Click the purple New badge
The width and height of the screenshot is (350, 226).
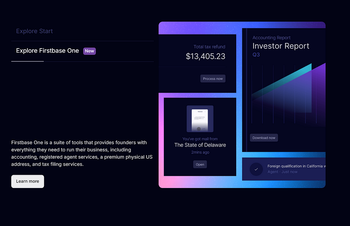(90, 51)
